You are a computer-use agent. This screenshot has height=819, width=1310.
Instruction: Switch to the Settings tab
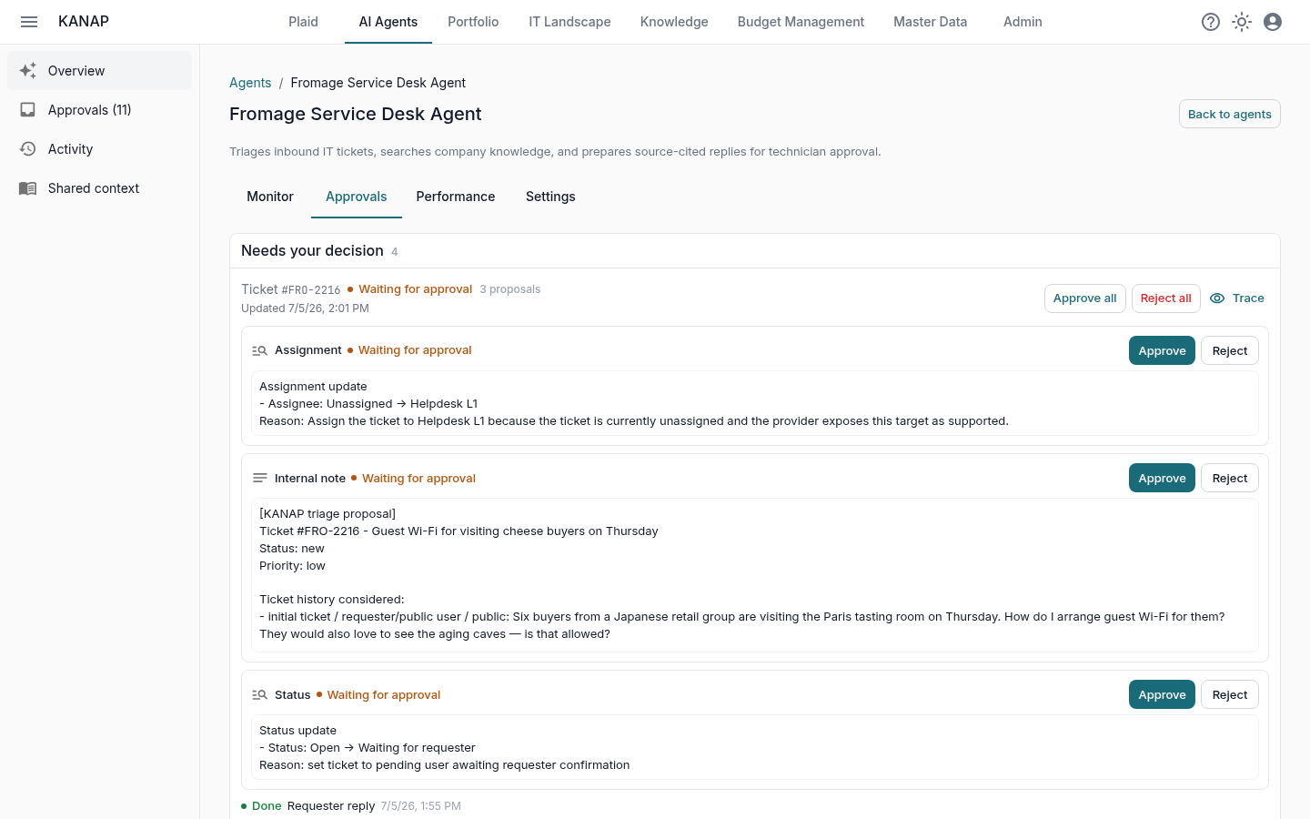550,197
